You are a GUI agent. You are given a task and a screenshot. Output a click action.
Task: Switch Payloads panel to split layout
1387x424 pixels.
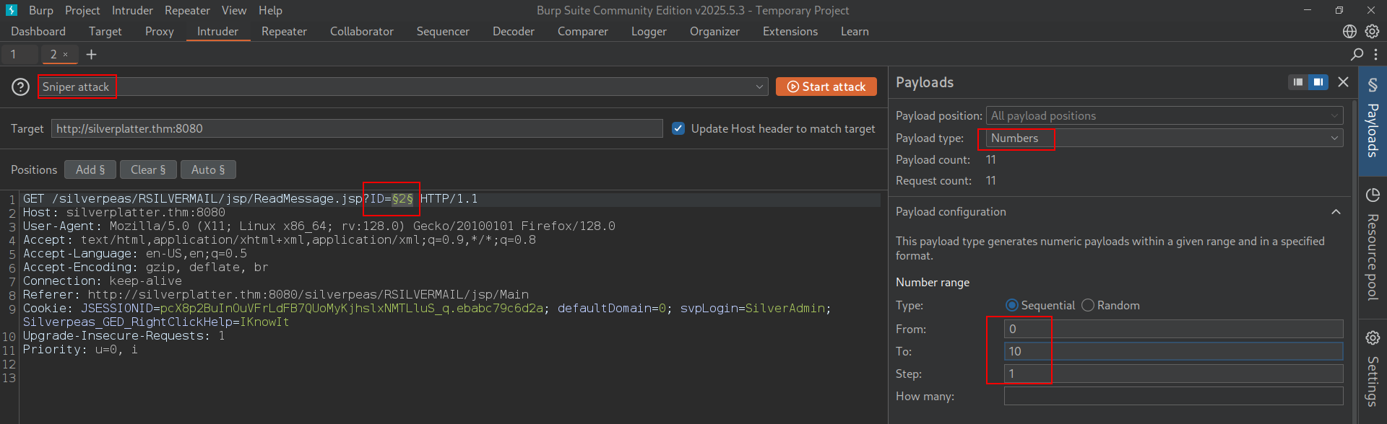1318,82
